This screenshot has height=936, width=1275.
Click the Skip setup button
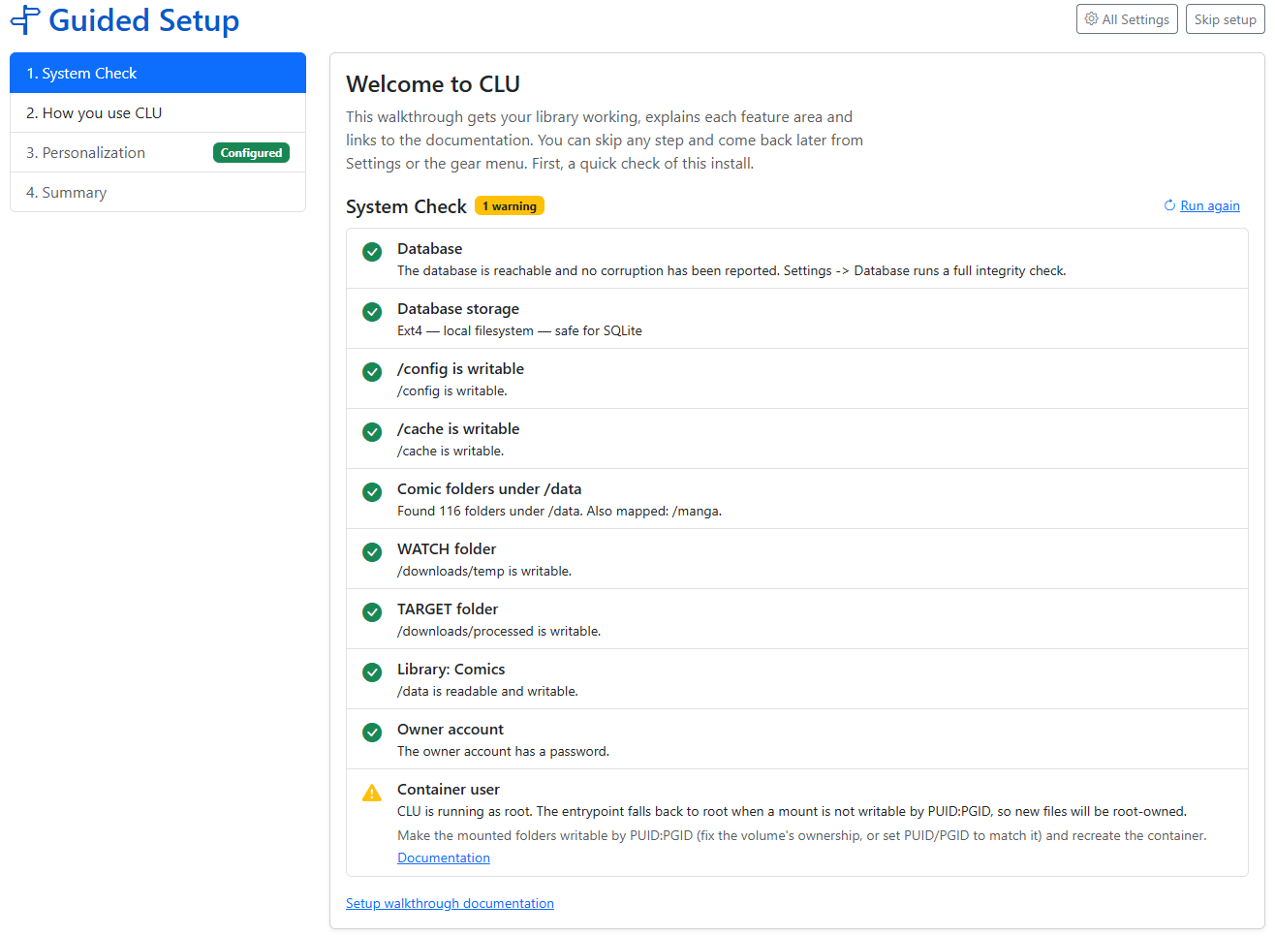coord(1225,19)
